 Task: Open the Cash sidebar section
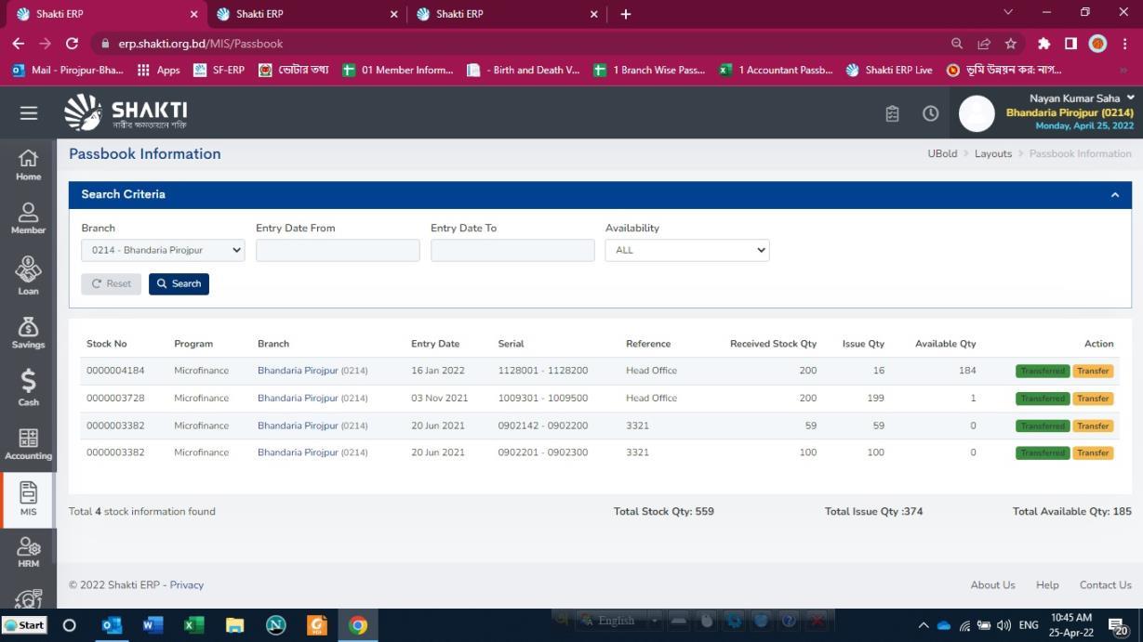coord(28,387)
